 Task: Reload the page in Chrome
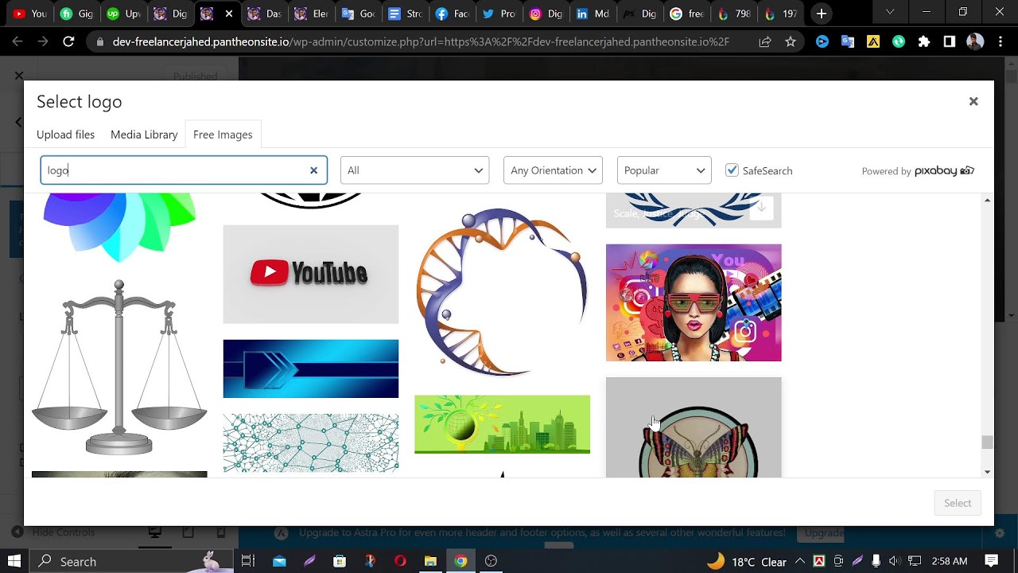coord(68,41)
